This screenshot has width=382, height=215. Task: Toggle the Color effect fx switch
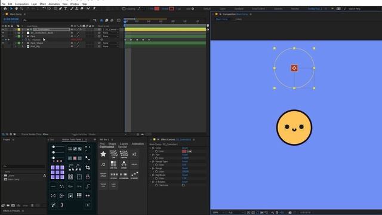point(153,148)
